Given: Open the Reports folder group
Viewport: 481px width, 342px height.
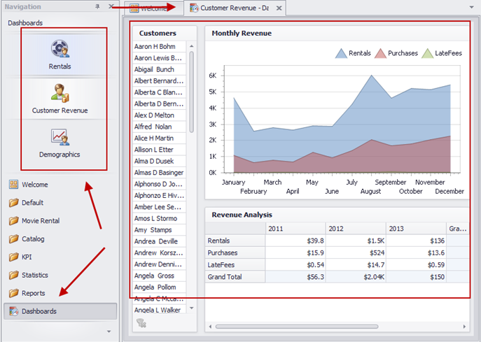Looking at the screenshot, I should [33, 294].
